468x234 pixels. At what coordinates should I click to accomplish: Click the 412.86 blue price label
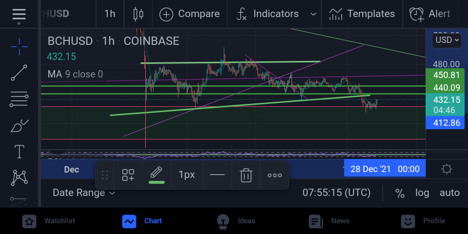pyautogui.click(x=445, y=123)
